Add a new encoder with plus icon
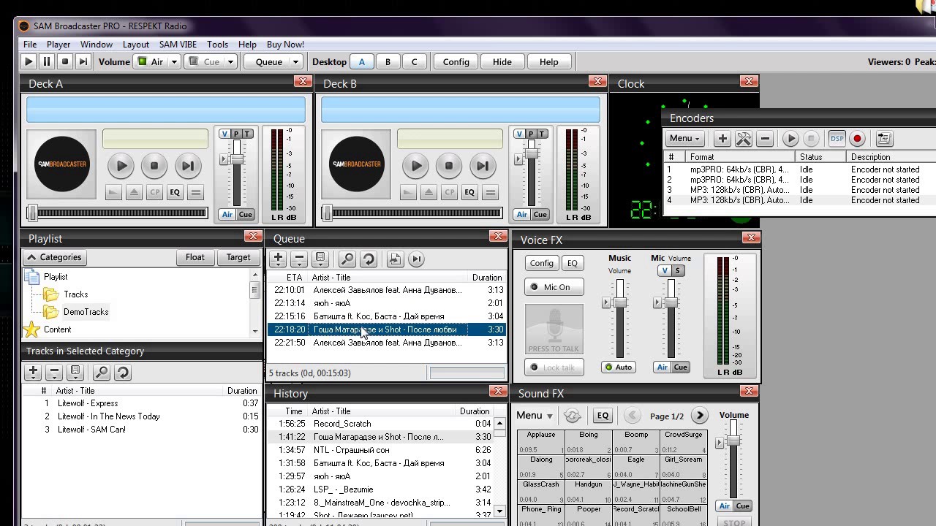 (x=722, y=138)
